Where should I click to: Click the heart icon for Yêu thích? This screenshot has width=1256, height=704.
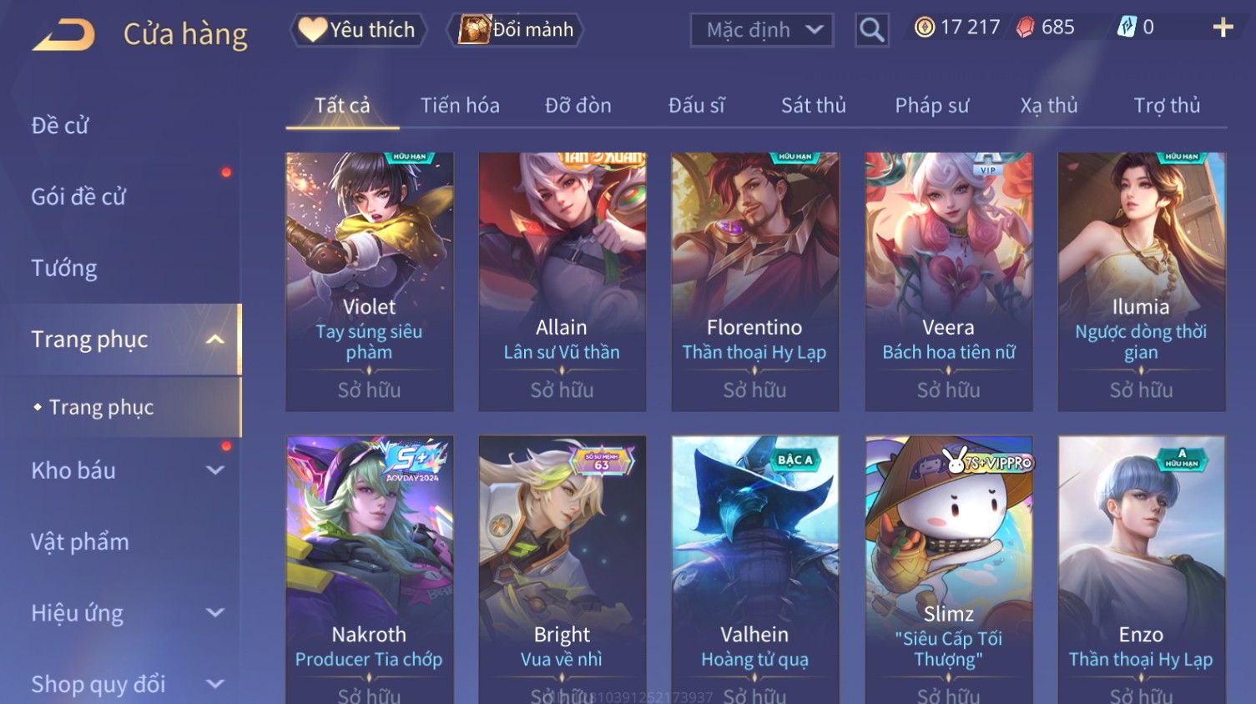point(312,29)
